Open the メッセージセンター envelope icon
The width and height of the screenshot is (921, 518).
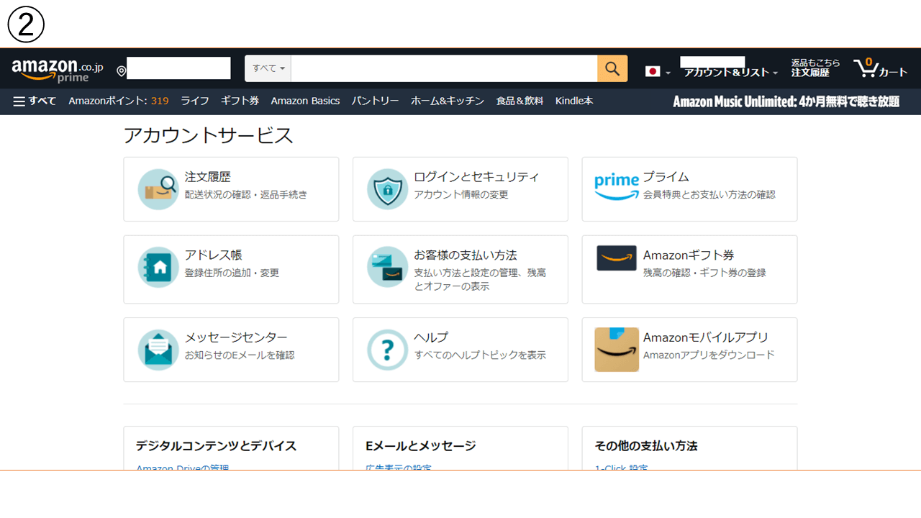pos(158,350)
